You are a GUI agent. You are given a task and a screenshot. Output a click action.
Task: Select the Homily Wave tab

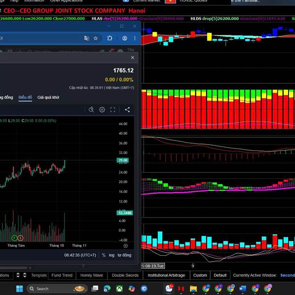click(x=91, y=275)
